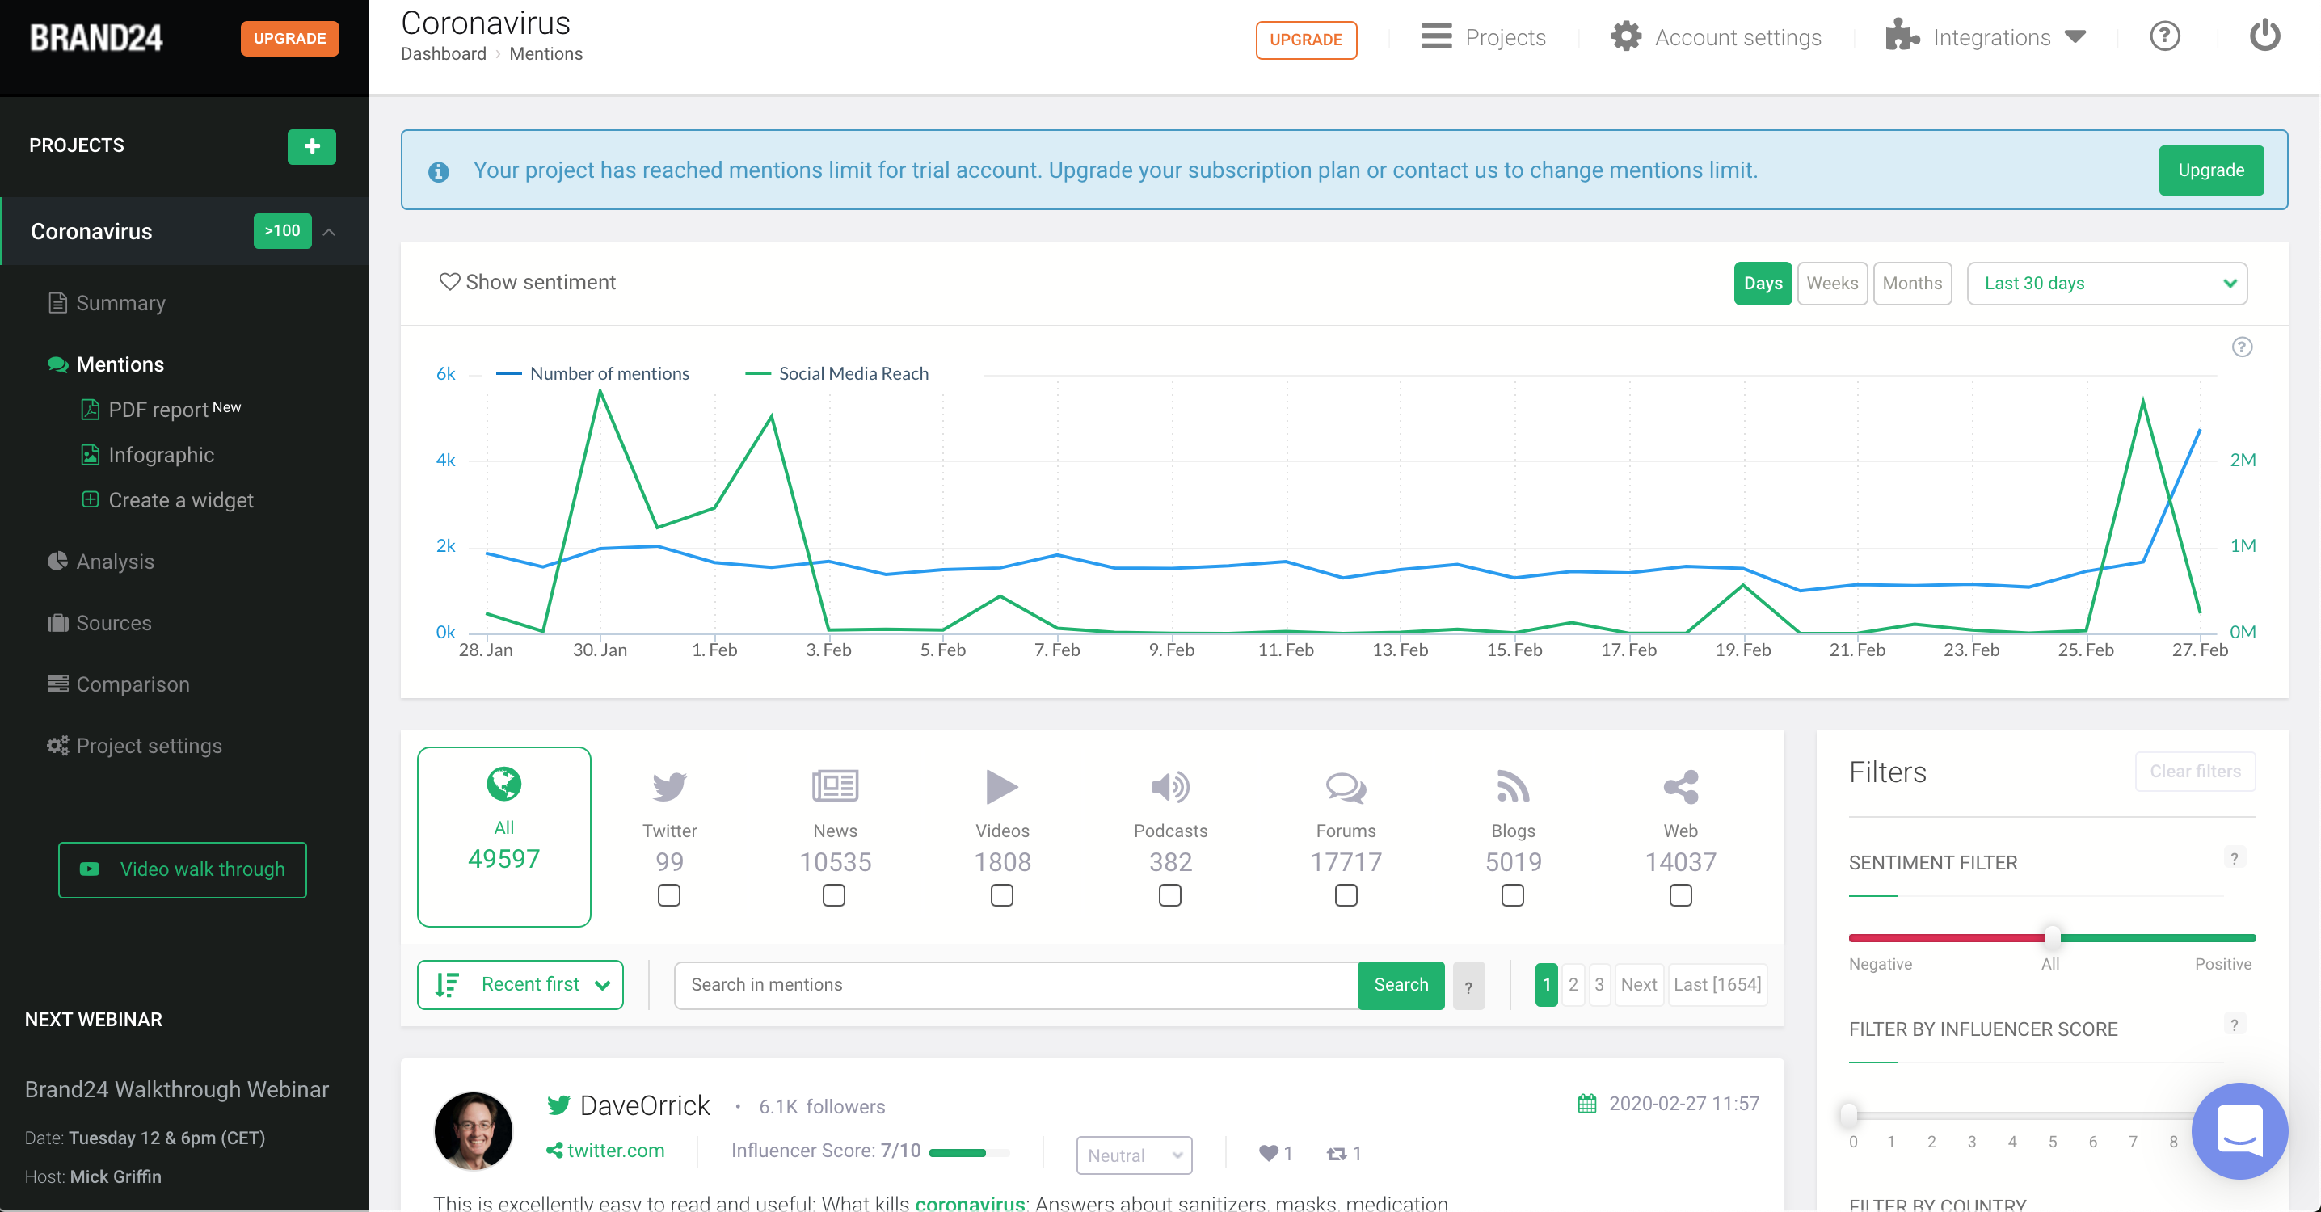Select the Days chart grouping
The image size is (2321, 1212).
point(1763,284)
